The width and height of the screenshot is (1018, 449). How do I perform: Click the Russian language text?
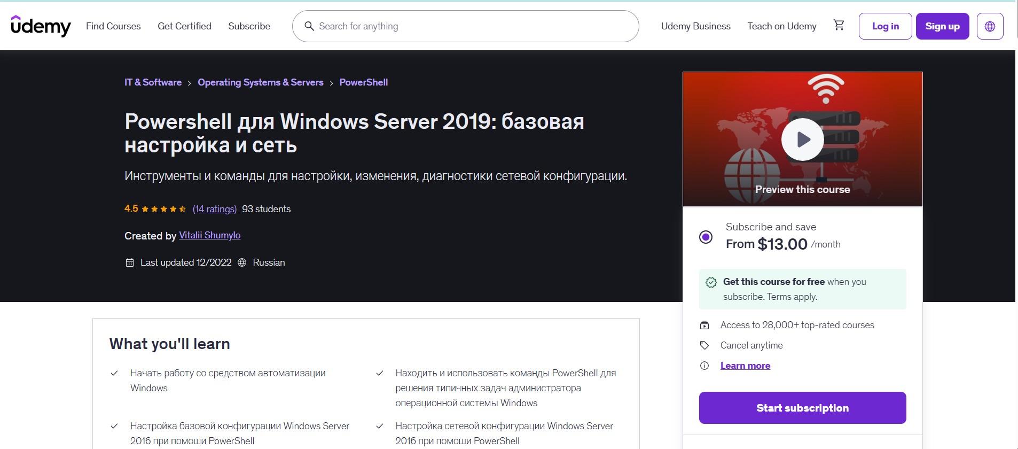click(x=269, y=262)
